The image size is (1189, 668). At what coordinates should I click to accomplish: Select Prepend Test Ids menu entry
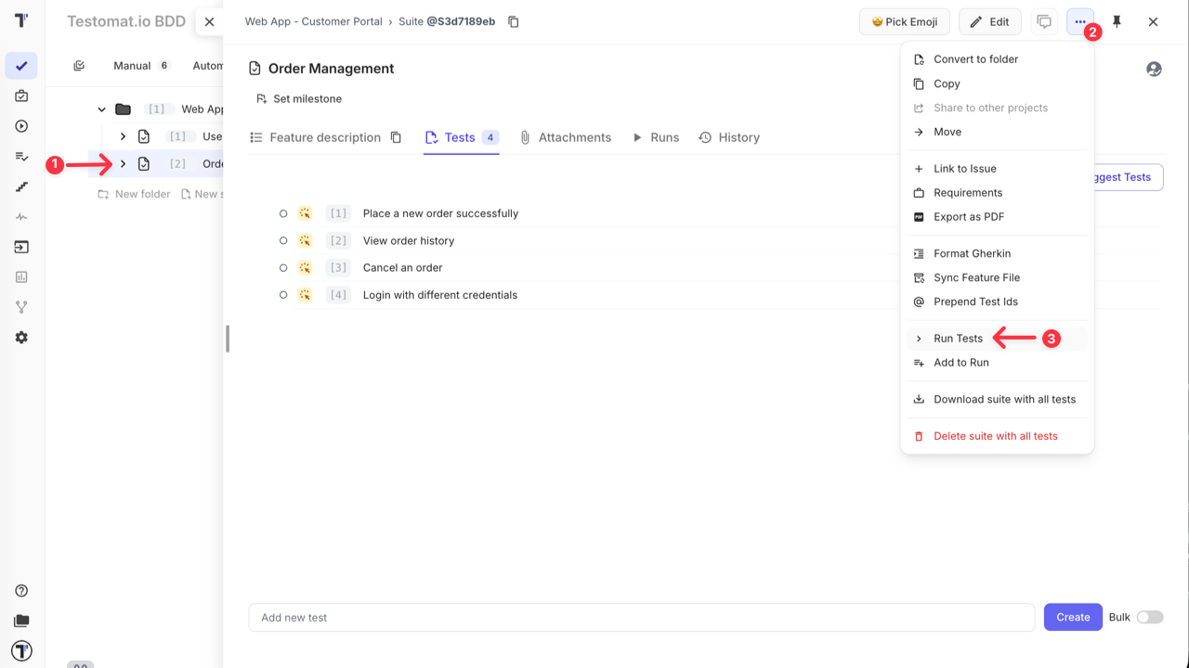[x=997, y=302]
